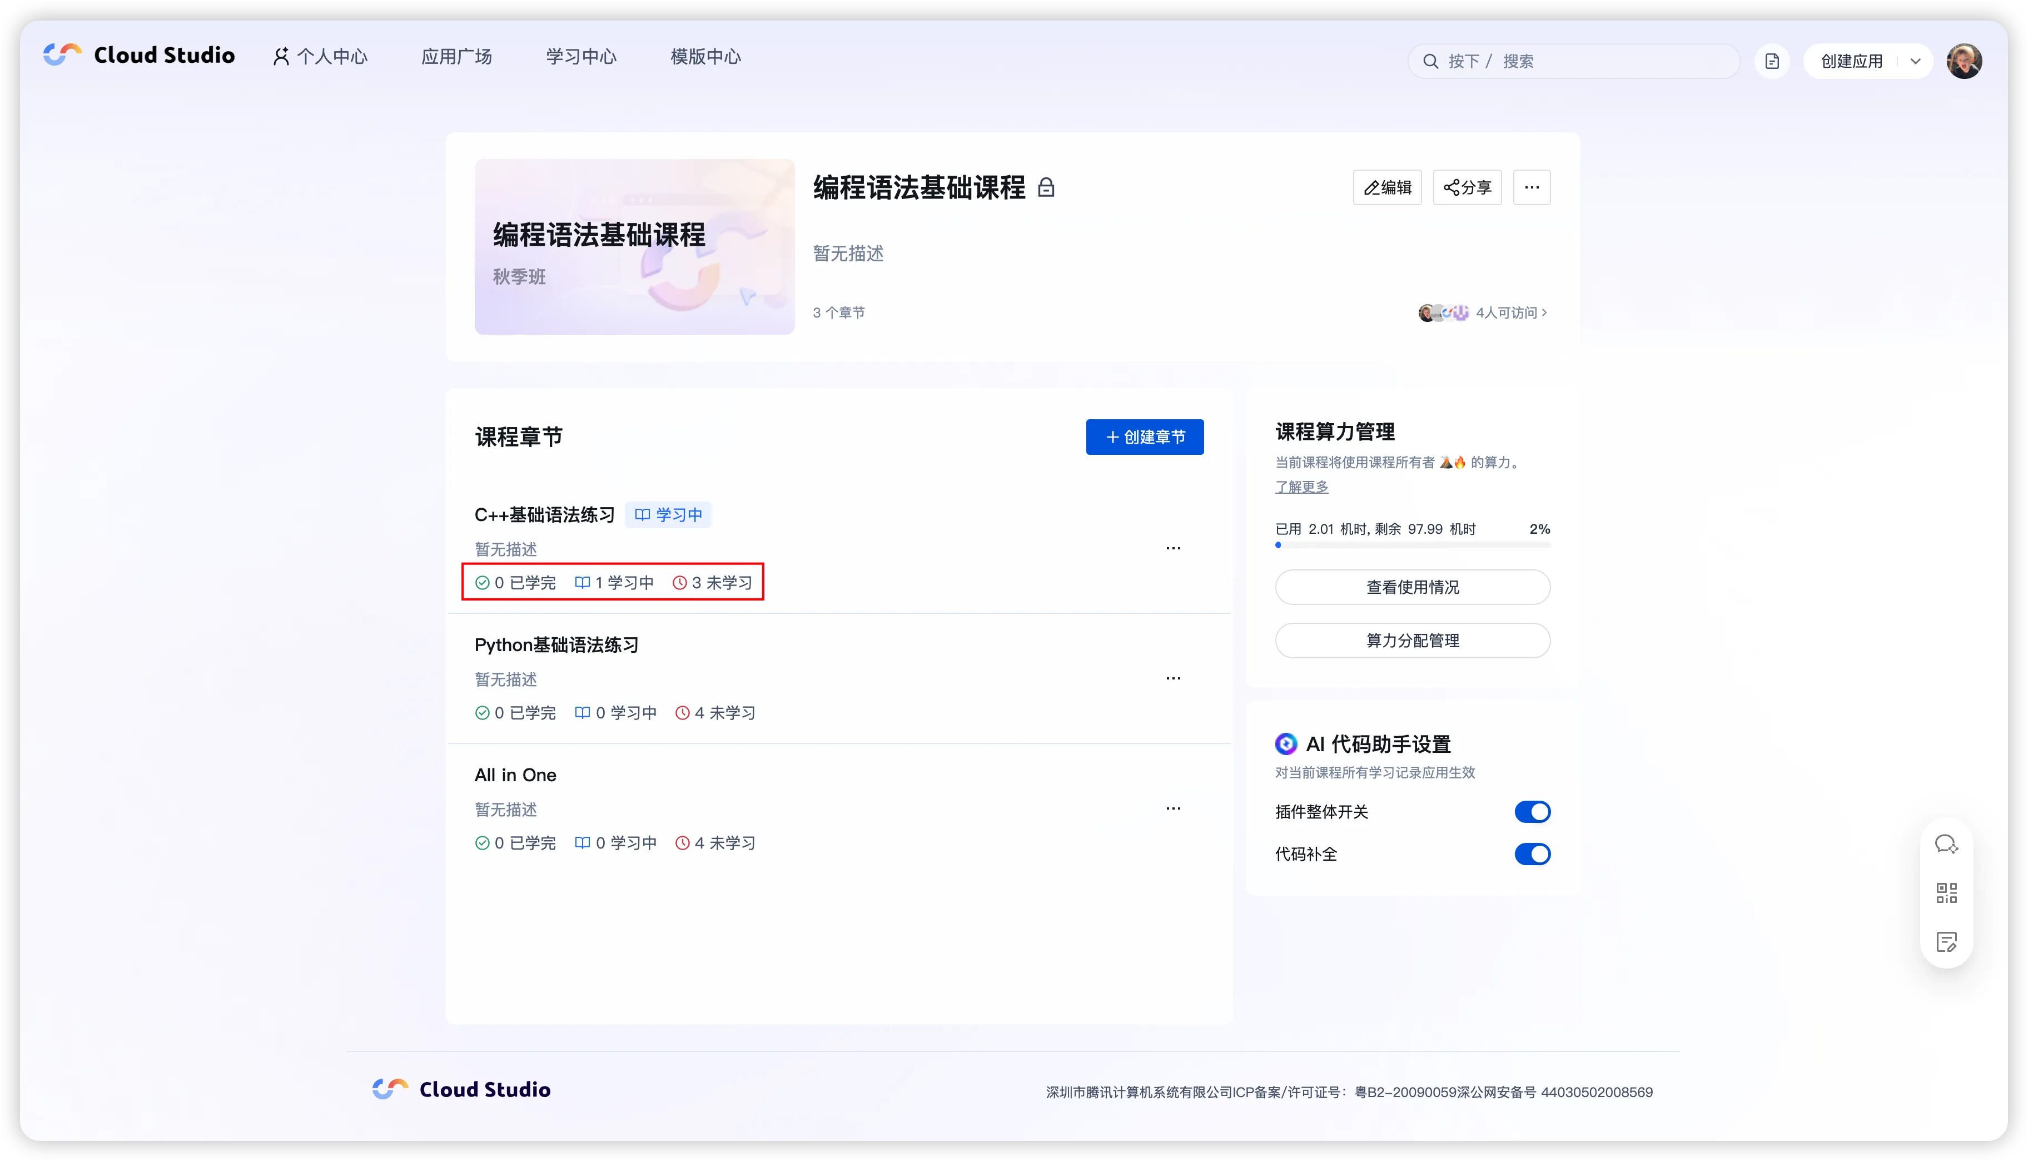This screenshot has height=1161, width=2028.
Task: Click the document icon beside search bar
Action: coord(1771,61)
